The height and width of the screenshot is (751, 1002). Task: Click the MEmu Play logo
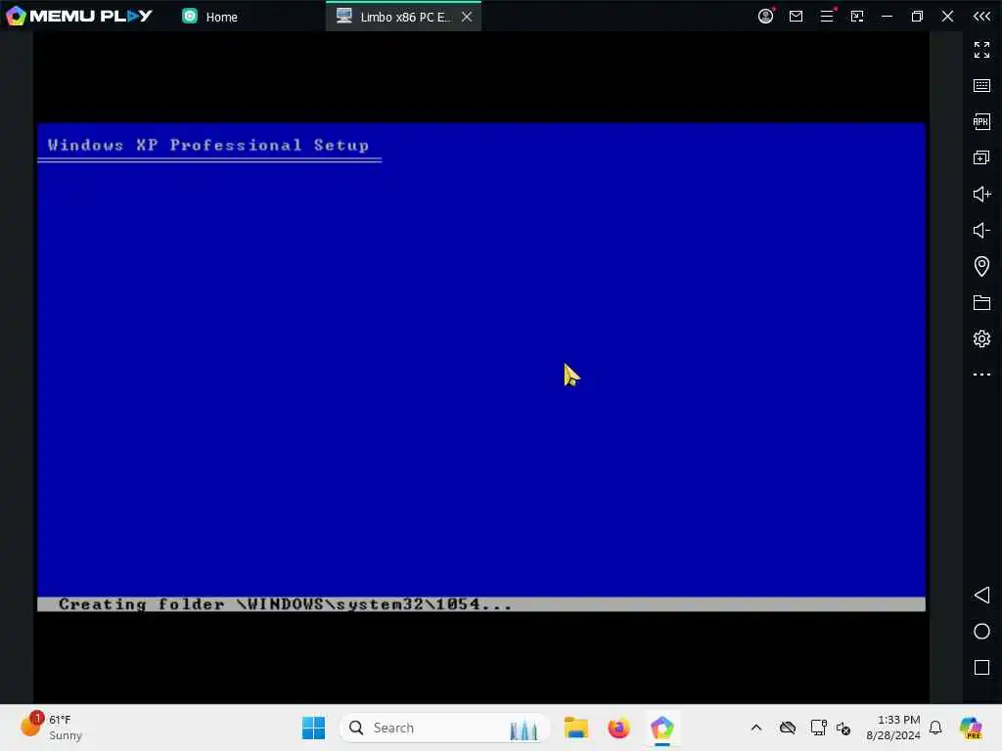coord(79,16)
